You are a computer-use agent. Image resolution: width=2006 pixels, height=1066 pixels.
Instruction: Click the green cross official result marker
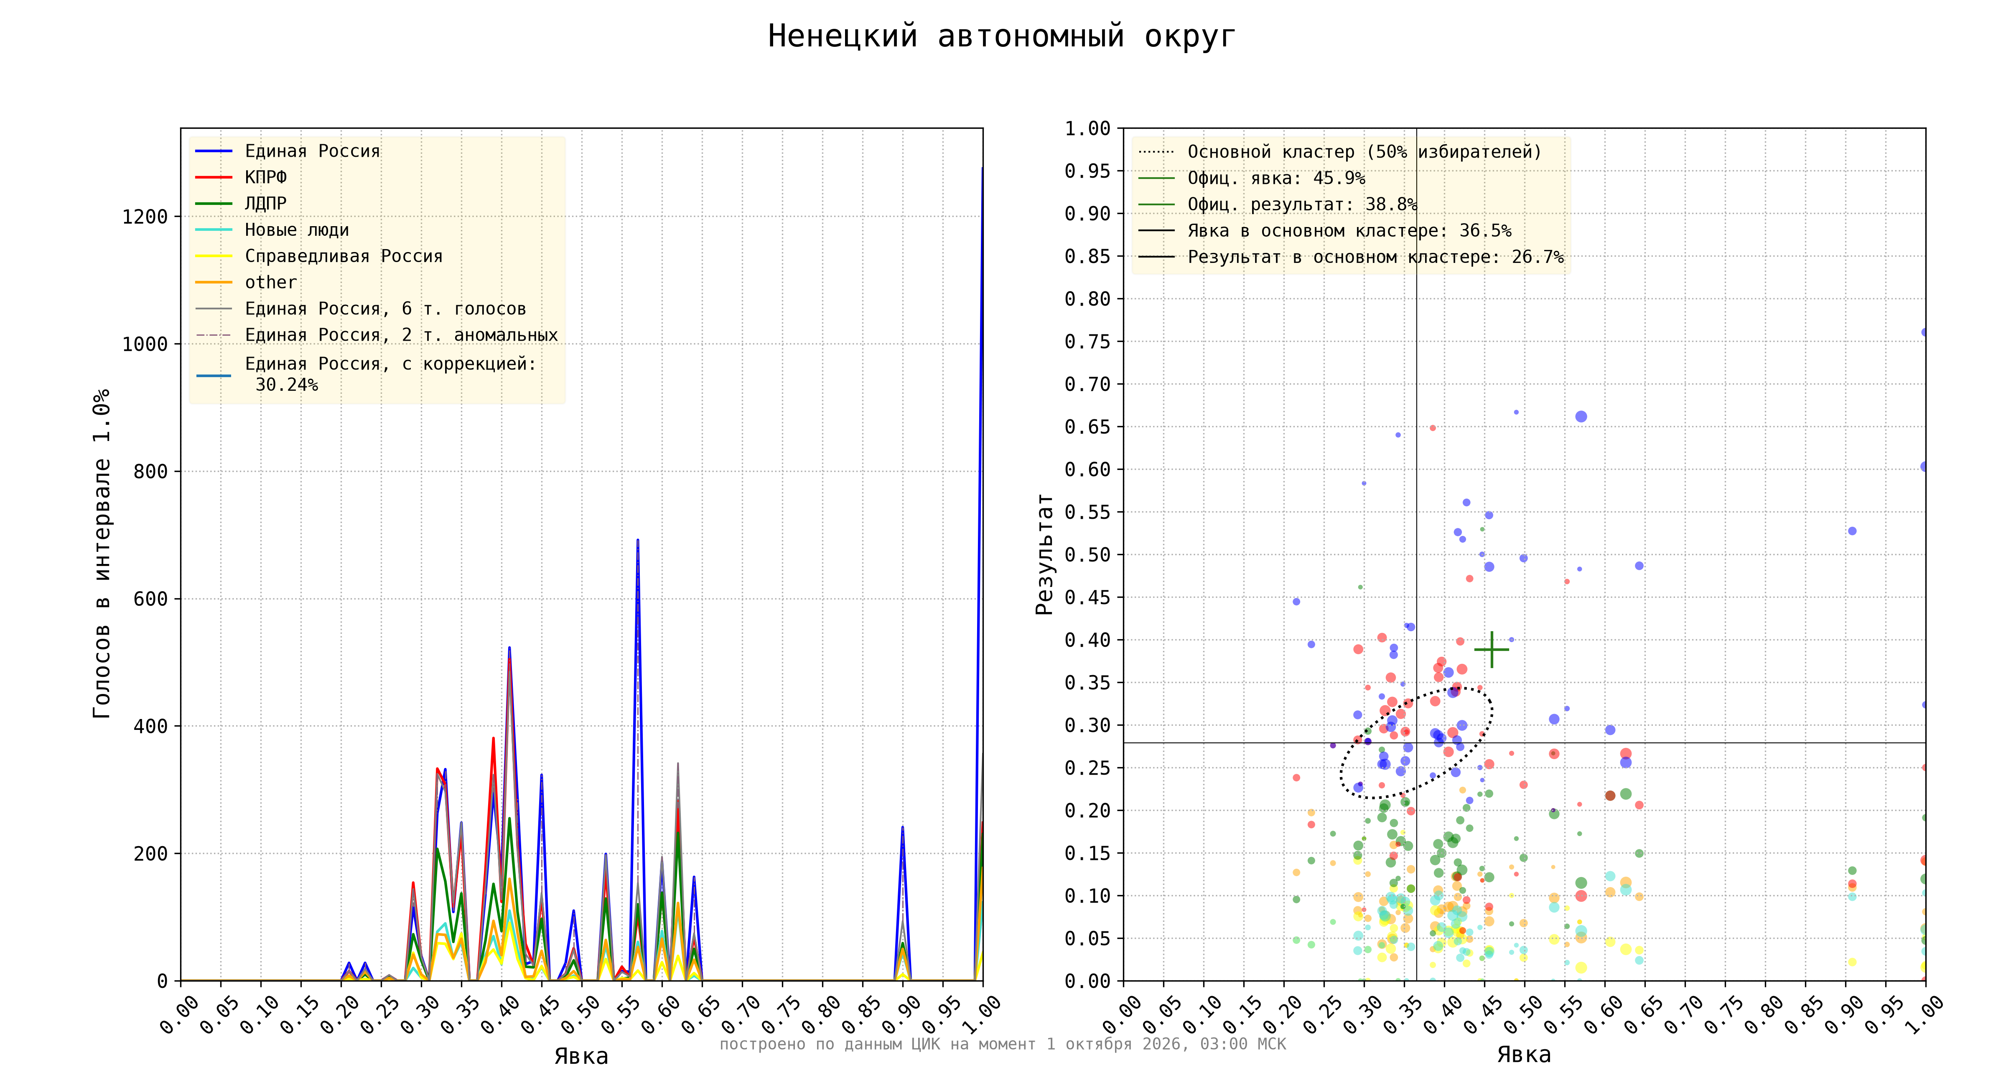[x=1491, y=649]
